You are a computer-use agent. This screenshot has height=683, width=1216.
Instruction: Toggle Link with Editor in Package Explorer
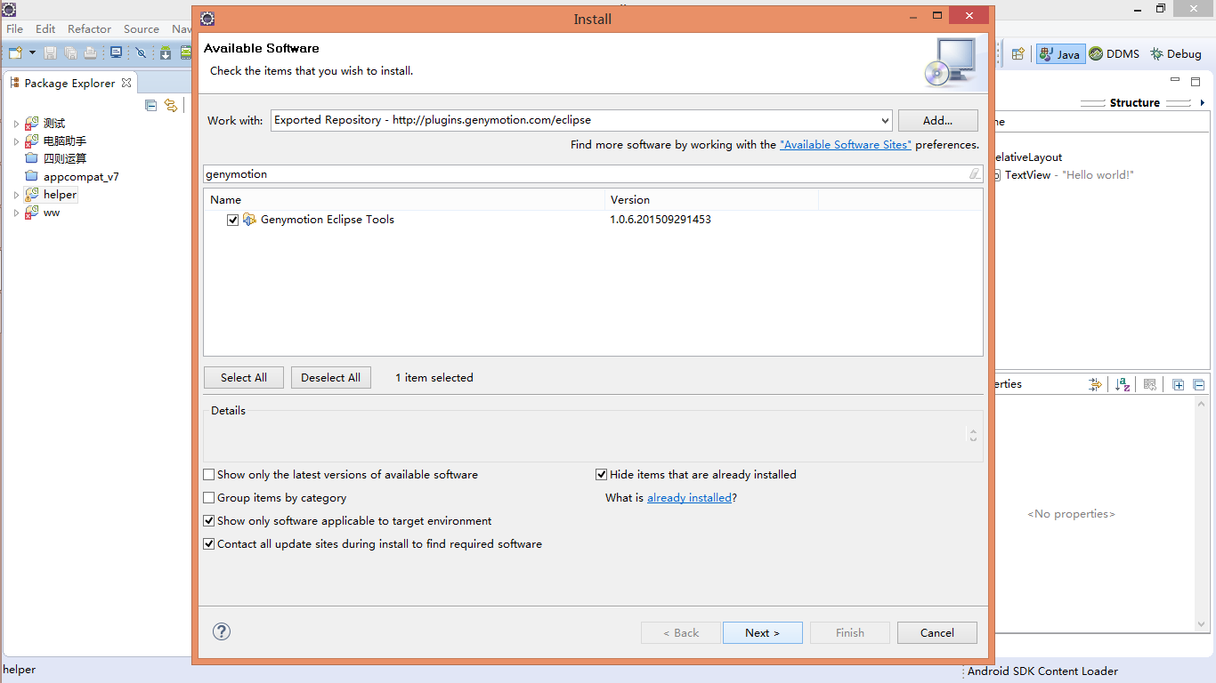pyautogui.click(x=171, y=105)
